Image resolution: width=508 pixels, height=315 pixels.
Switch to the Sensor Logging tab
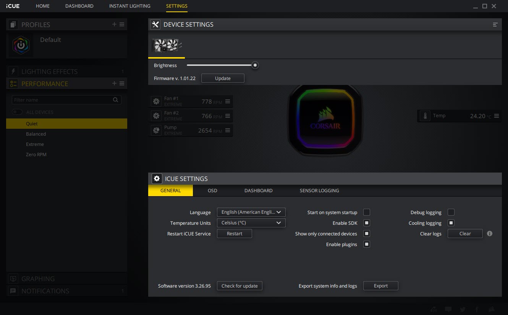(319, 190)
